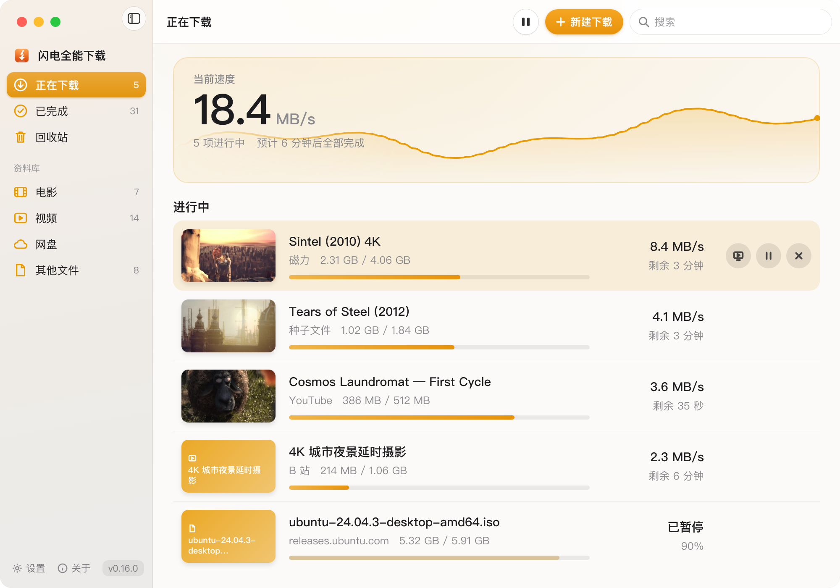The width and height of the screenshot is (840, 588).
Task: Click the Cosmos Laundromat thumbnail
Action: pos(228,396)
